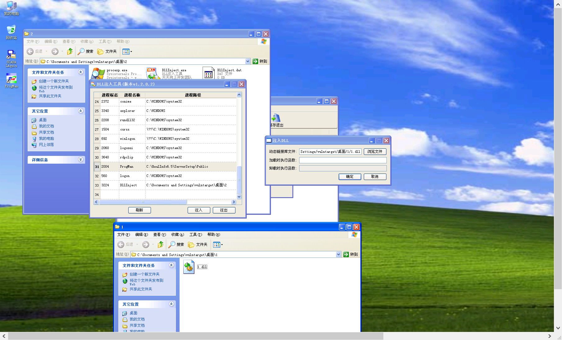
Task: Select the procexp.exe file icon
Action: (98, 73)
